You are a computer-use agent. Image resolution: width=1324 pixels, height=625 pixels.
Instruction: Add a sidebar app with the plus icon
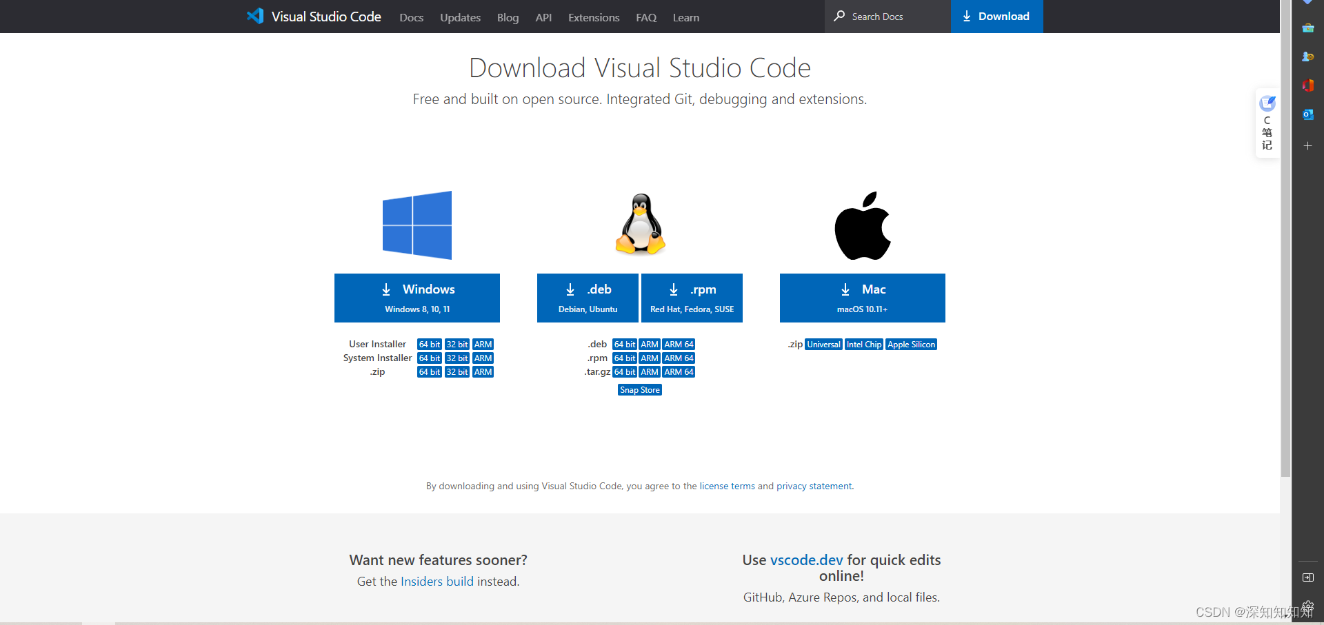coord(1308,146)
